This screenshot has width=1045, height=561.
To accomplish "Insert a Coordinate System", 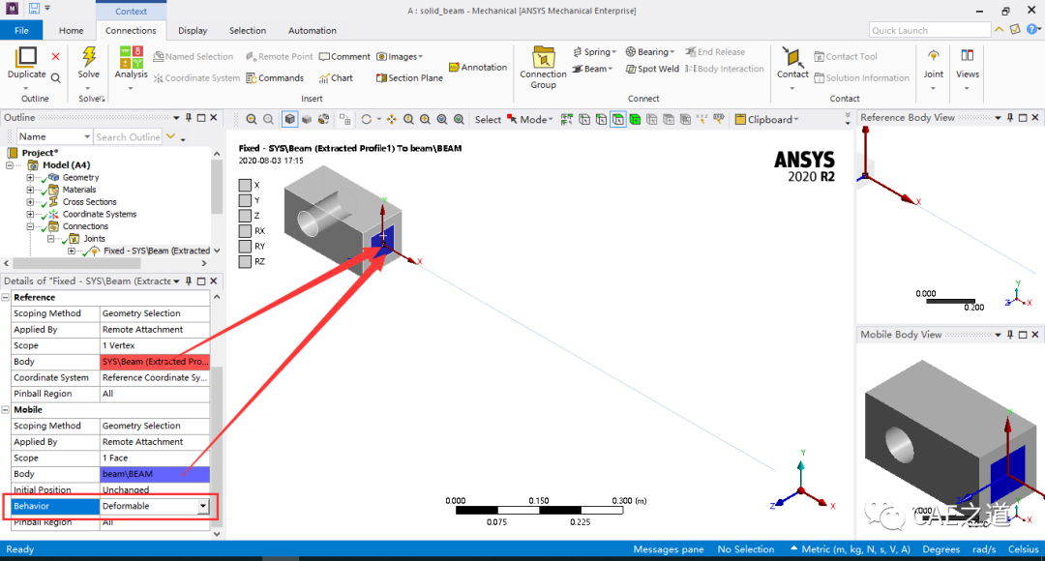I will pos(196,78).
